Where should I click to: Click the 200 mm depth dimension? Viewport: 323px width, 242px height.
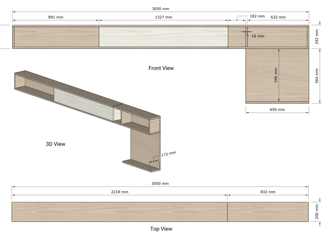coord(317,212)
